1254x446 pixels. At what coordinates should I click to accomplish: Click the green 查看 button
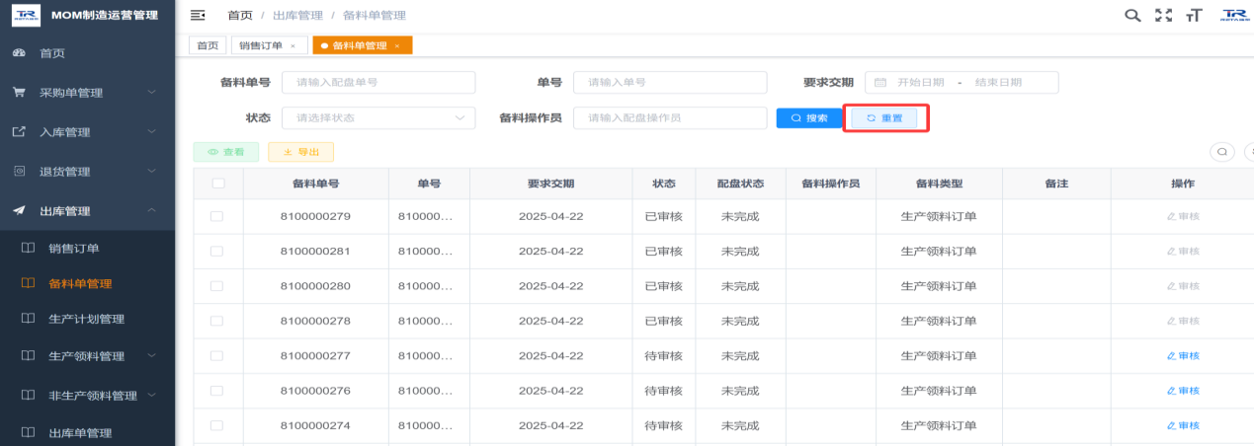point(226,152)
